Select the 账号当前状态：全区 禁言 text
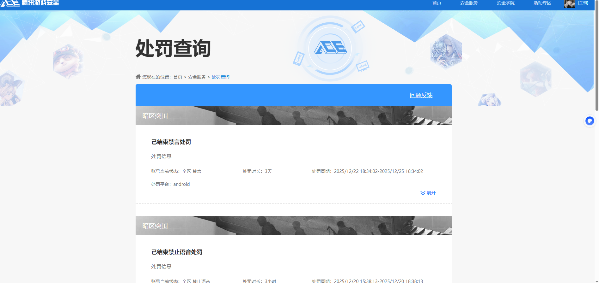 click(176, 171)
